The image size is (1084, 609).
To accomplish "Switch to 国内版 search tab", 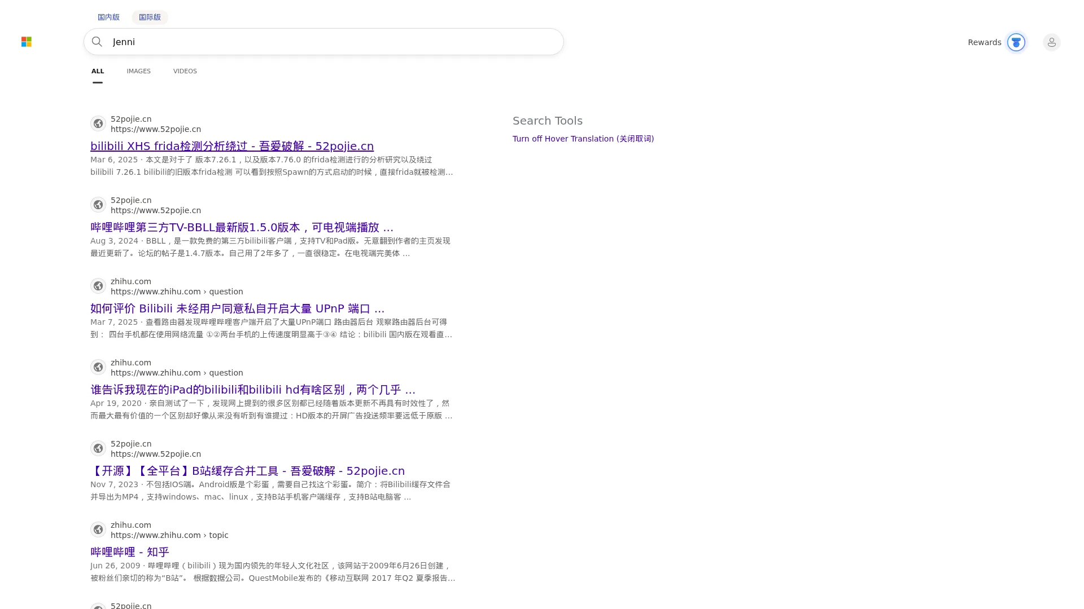I will (x=108, y=17).
